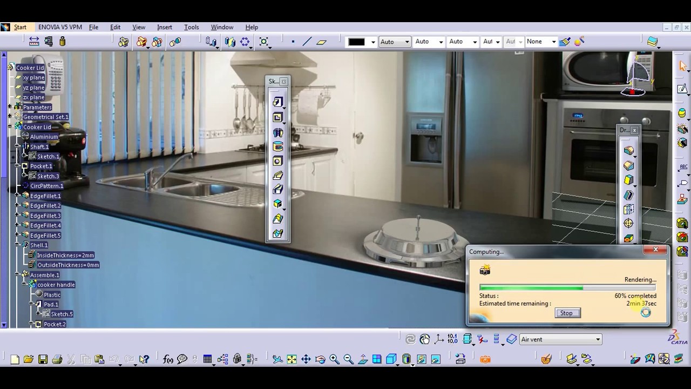Open the first Auto transparency dropdown

coord(395,42)
